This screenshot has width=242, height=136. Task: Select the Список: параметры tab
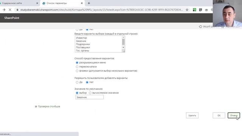coord(62,3)
